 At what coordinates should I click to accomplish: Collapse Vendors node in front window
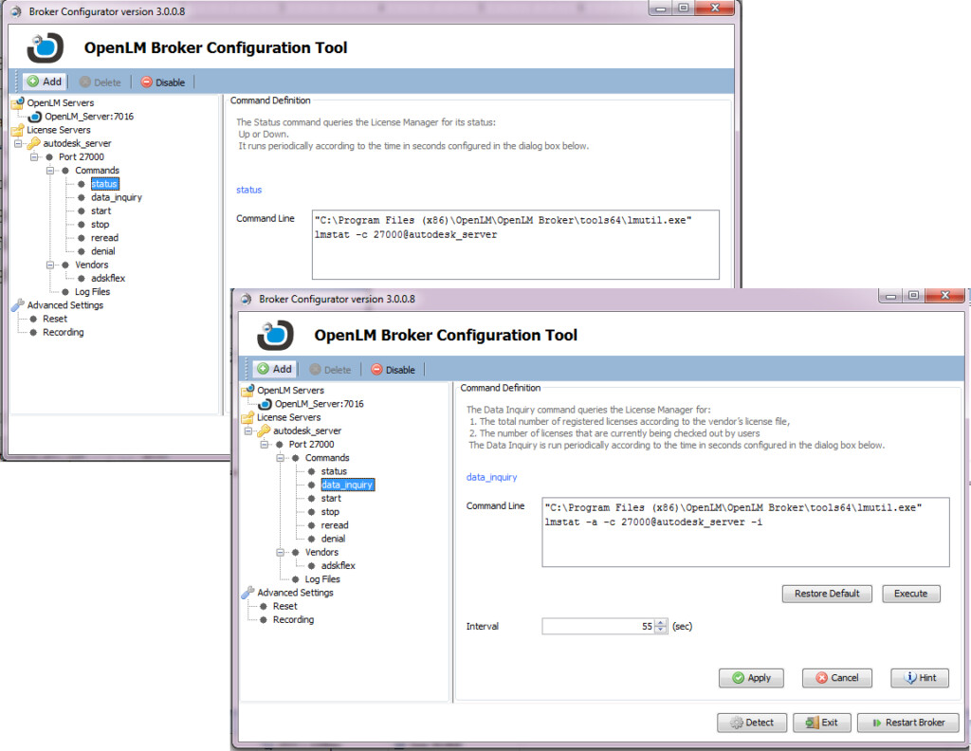point(281,552)
